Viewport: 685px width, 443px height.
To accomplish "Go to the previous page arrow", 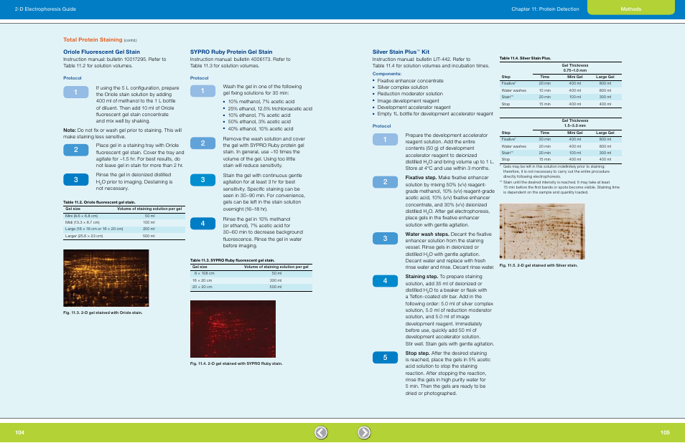I will click(321, 432).
